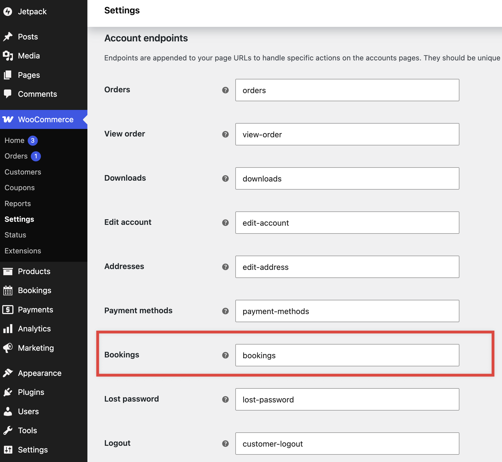This screenshot has height=462, width=502.
Task: Focus the lost-password endpoint field
Action: click(347, 399)
